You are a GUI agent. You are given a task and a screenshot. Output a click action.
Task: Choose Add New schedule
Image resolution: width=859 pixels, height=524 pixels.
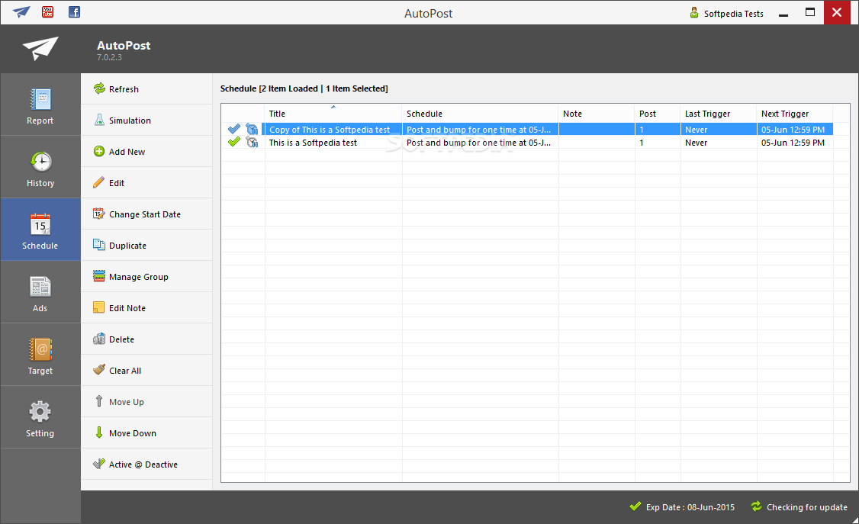[146, 151]
